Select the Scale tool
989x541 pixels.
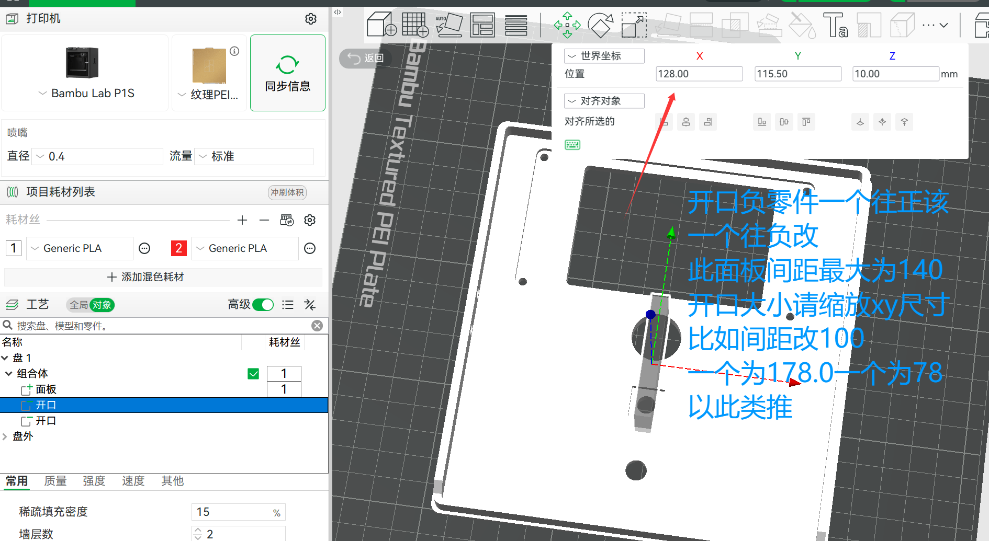(634, 25)
